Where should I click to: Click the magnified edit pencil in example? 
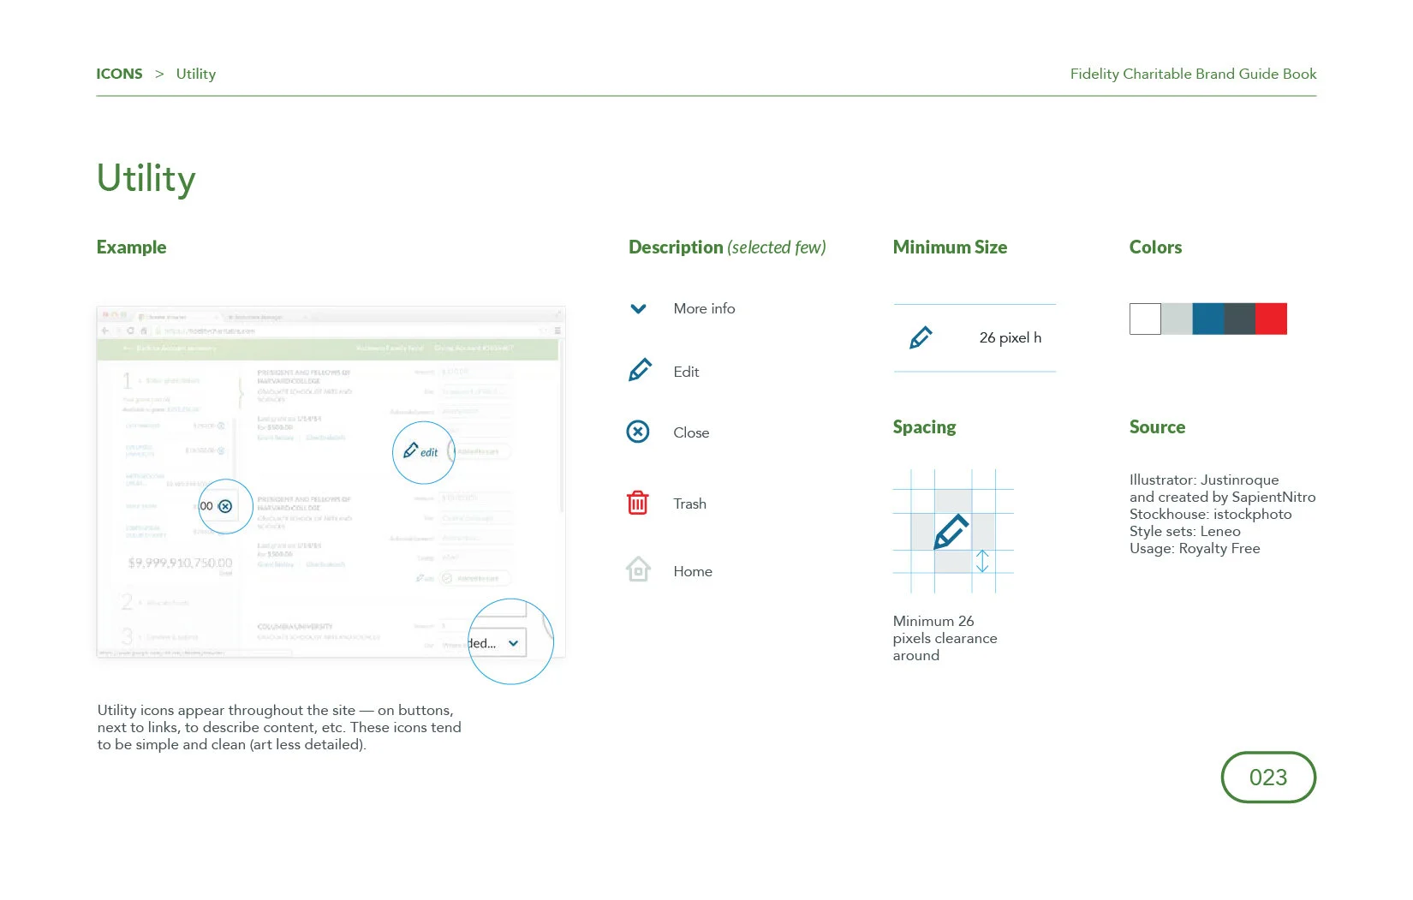click(x=411, y=450)
